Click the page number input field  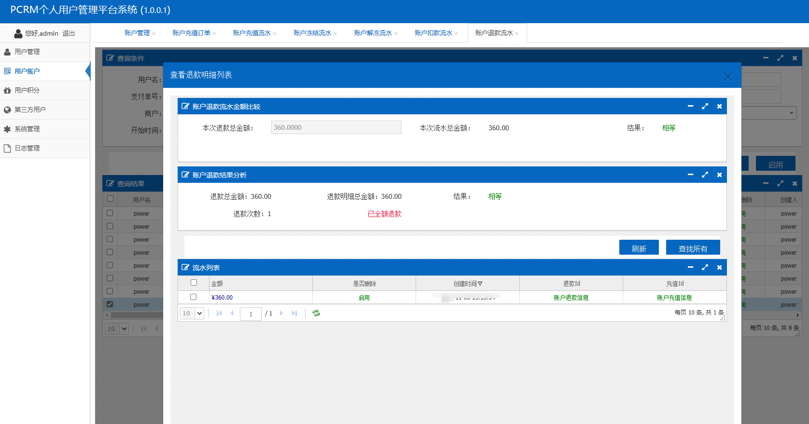[251, 314]
